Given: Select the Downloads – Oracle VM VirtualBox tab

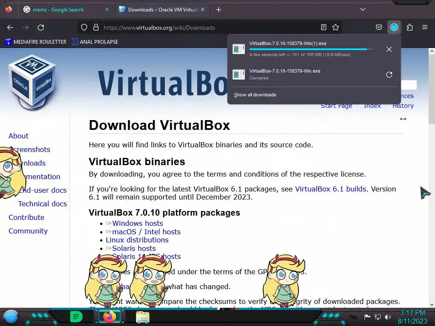Looking at the screenshot, I should click(x=163, y=10).
